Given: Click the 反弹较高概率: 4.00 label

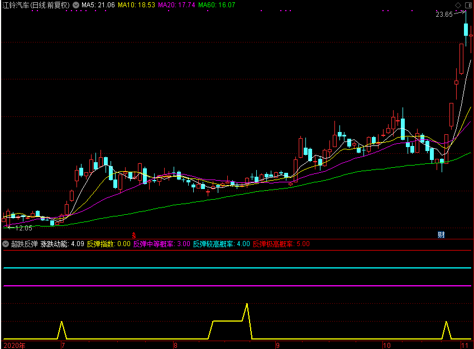Looking at the screenshot, I should click(221, 244).
